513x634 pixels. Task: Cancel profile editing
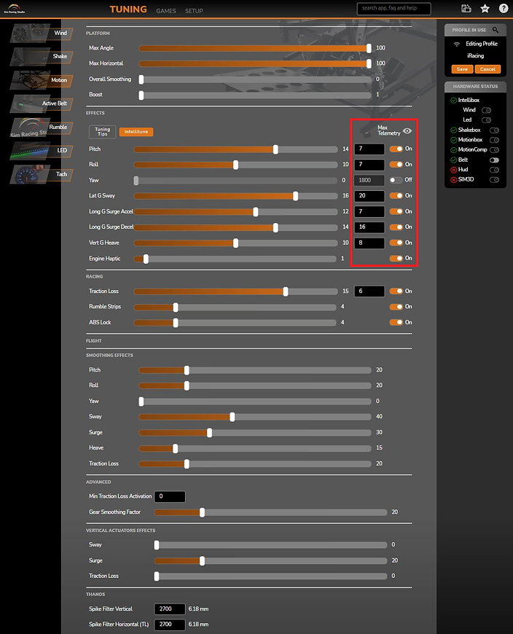click(x=487, y=69)
